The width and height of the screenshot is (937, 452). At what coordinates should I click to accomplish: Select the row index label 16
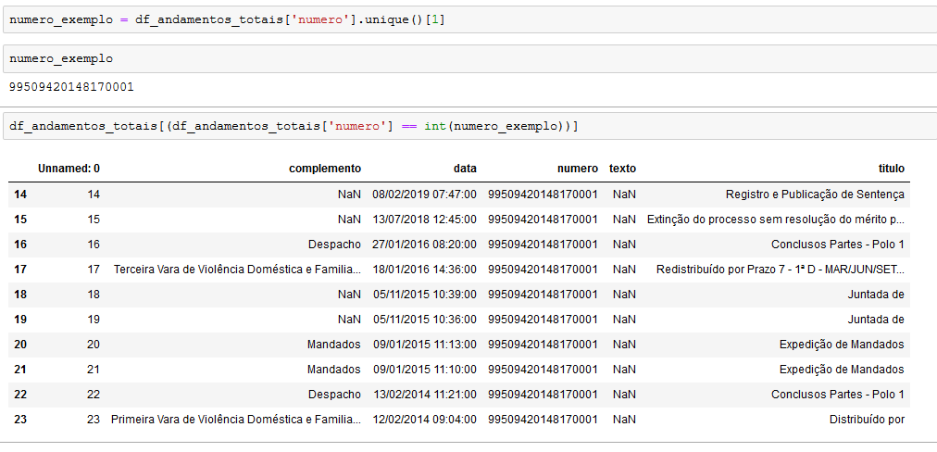click(20, 244)
